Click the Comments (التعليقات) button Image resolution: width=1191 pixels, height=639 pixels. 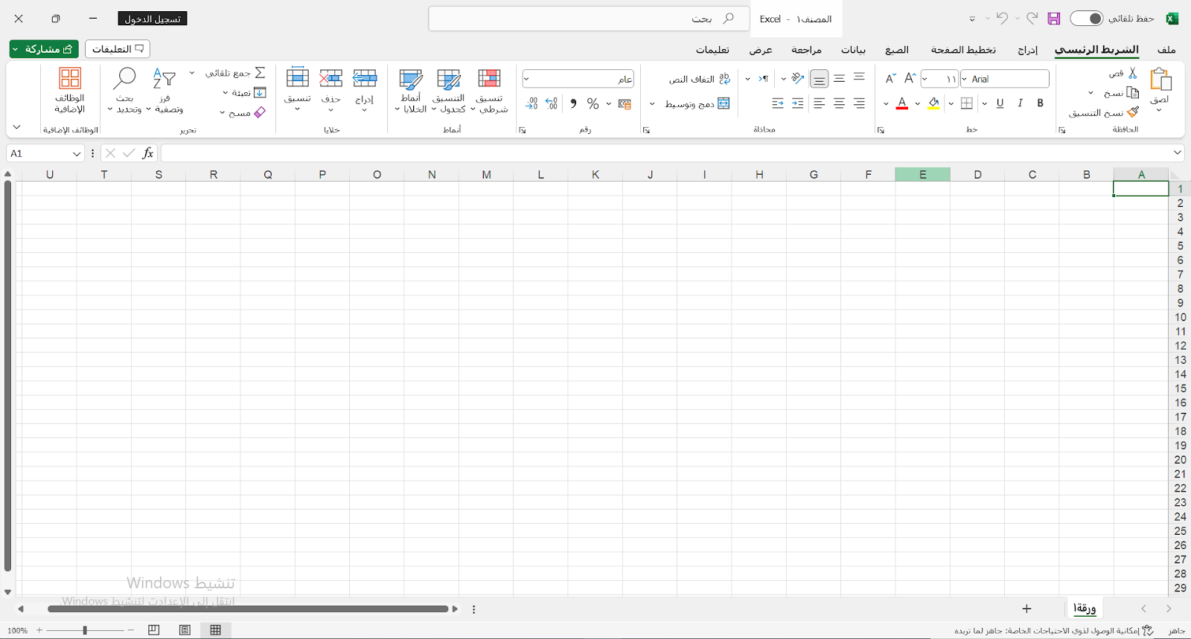click(118, 49)
